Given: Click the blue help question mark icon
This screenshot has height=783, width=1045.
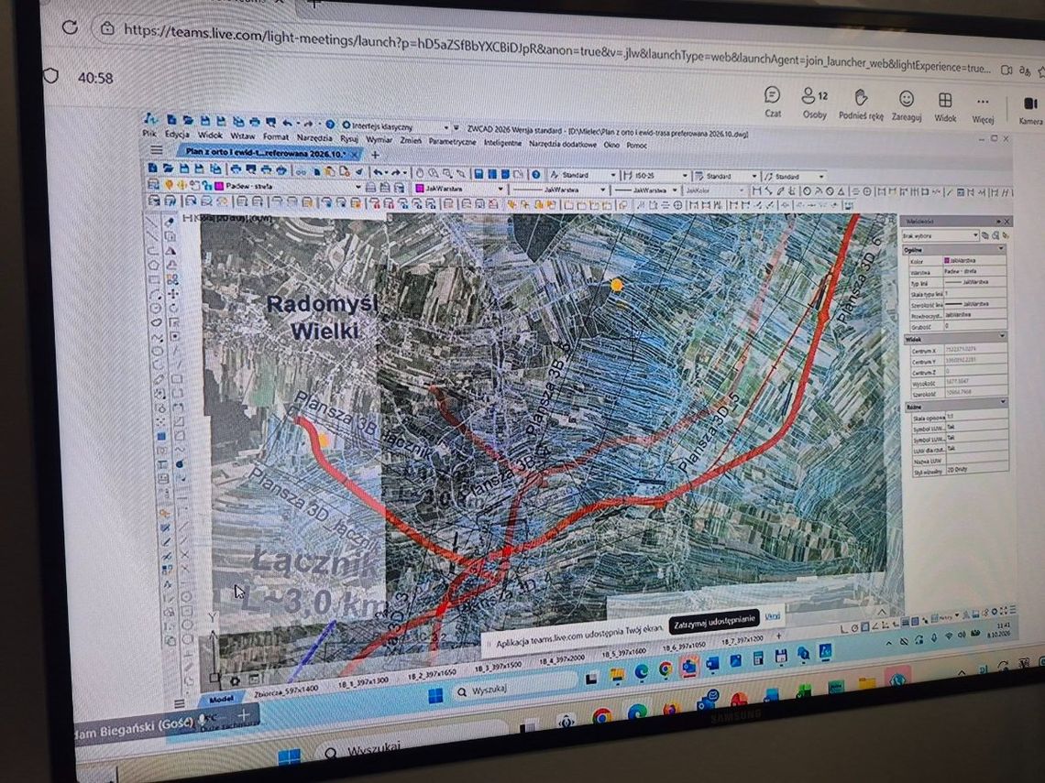Looking at the screenshot, I should click(x=329, y=124).
